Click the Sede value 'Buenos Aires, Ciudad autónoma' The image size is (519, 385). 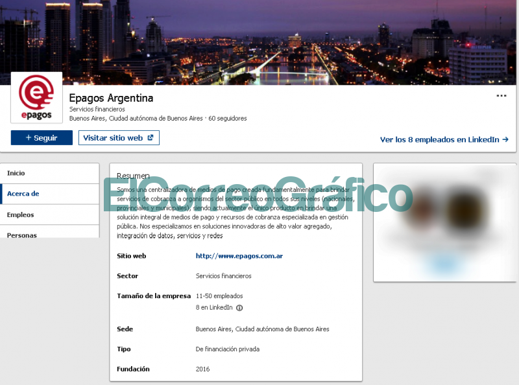(263, 329)
